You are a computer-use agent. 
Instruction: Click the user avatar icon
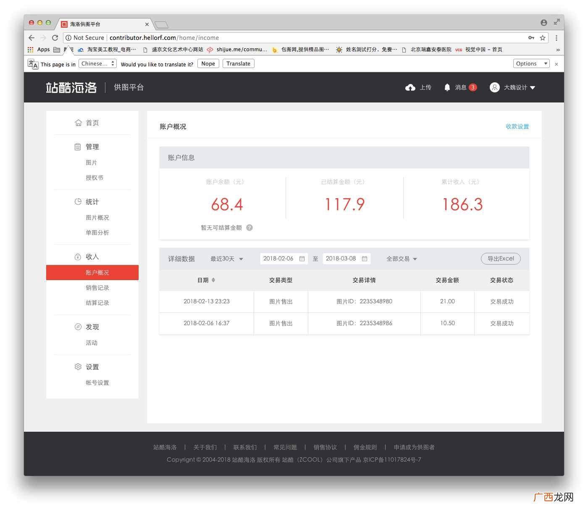tap(494, 87)
